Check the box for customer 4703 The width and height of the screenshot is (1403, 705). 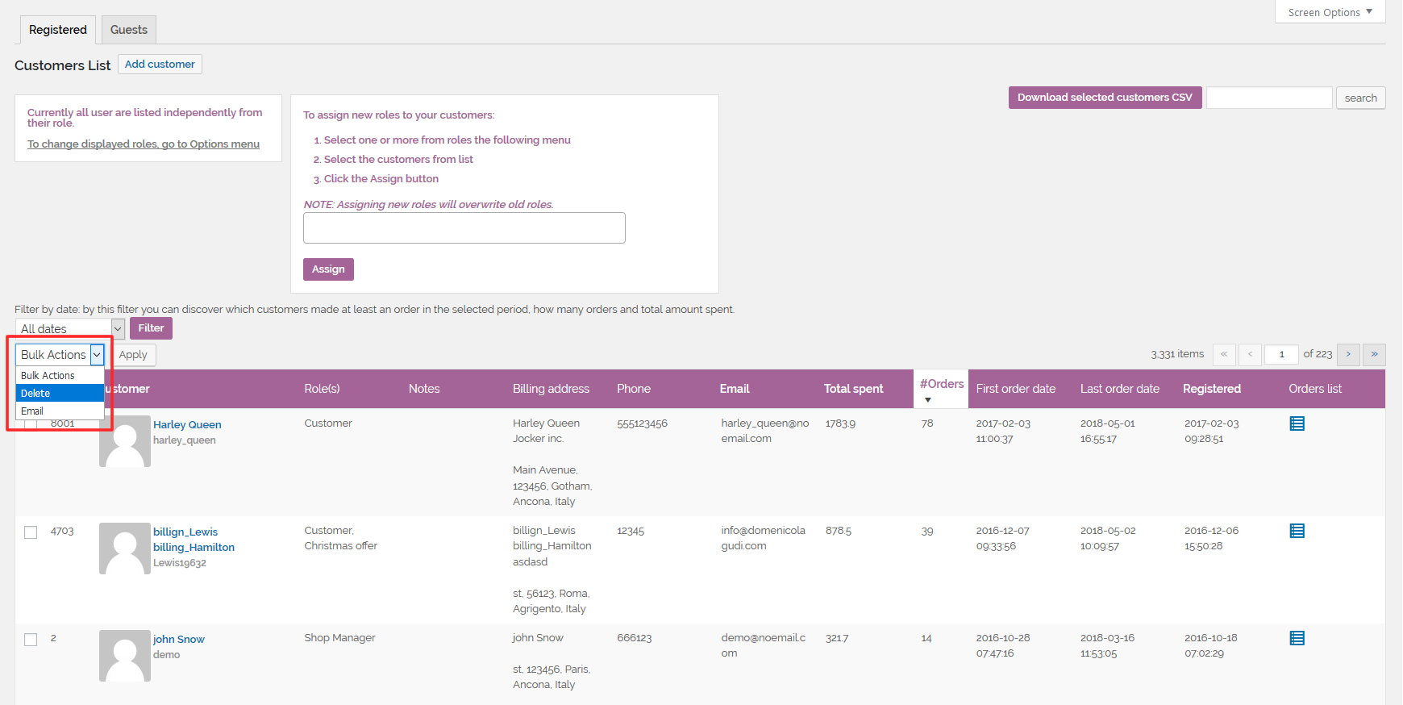(x=31, y=532)
